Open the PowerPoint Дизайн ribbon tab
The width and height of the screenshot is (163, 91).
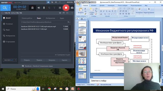(x=102, y=6)
